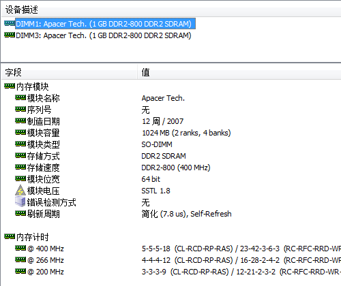Click the 内存计时 group icon
Screen dimensions: 341x286
point(10,236)
